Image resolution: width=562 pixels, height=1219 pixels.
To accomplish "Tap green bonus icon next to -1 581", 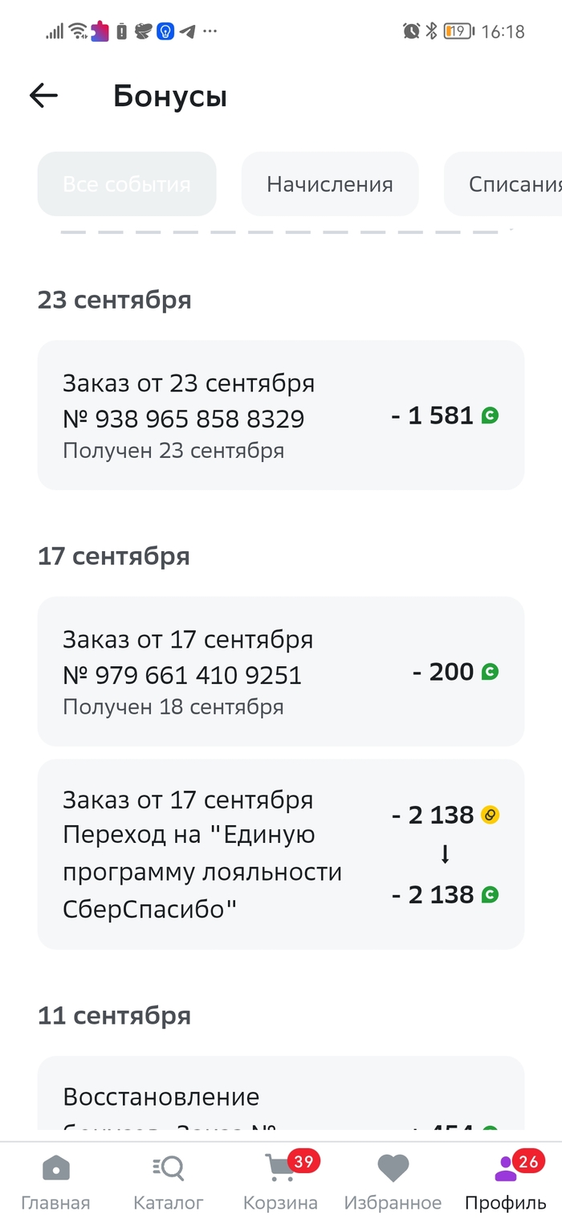I will pos(490,415).
